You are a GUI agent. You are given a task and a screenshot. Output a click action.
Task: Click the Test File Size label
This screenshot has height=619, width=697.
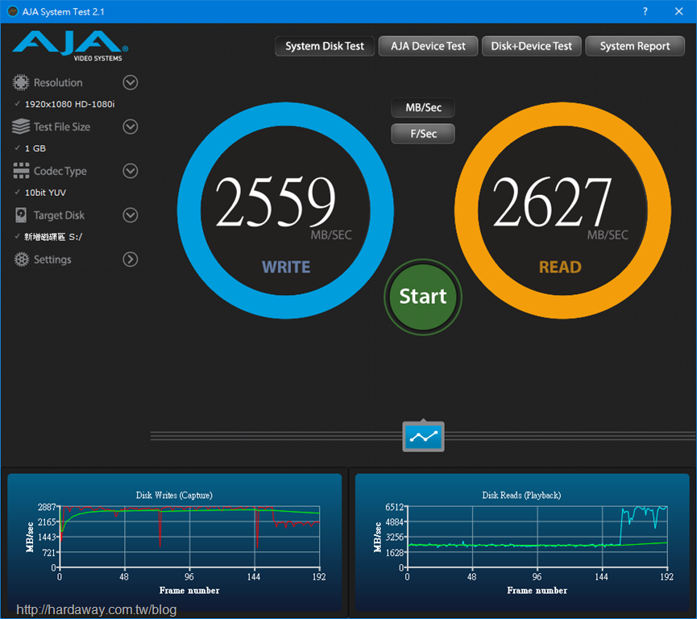pyautogui.click(x=62, y=127)
